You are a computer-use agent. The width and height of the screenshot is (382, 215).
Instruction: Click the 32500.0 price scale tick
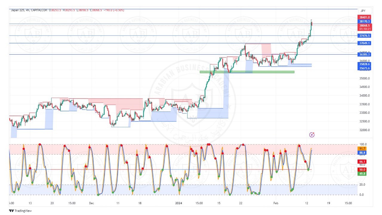click(364, 122)
